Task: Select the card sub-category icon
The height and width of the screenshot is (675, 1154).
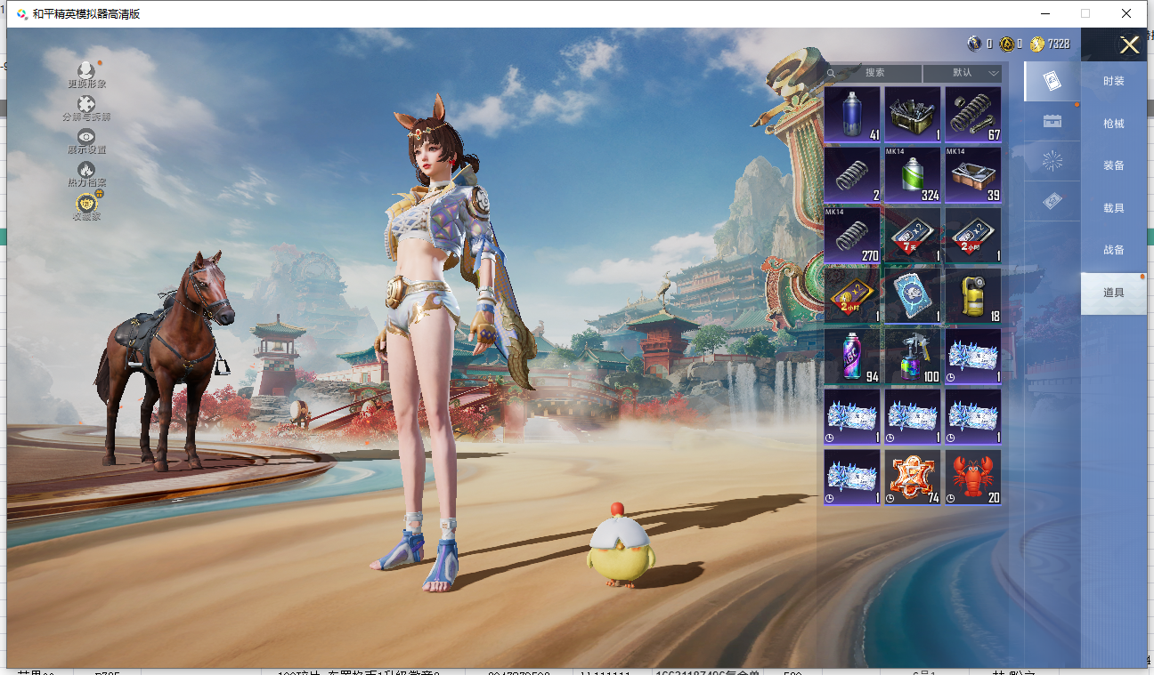Action: tap(1052, 81)
